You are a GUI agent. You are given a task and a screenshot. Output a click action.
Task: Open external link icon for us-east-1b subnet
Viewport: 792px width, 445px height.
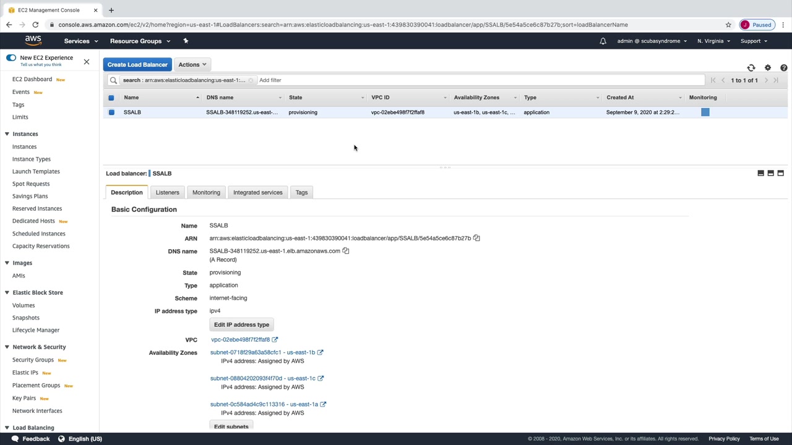tap(321, 352)
